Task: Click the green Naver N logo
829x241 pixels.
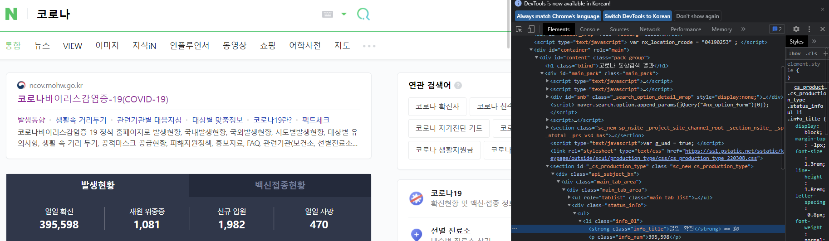Action: point(11,14)
